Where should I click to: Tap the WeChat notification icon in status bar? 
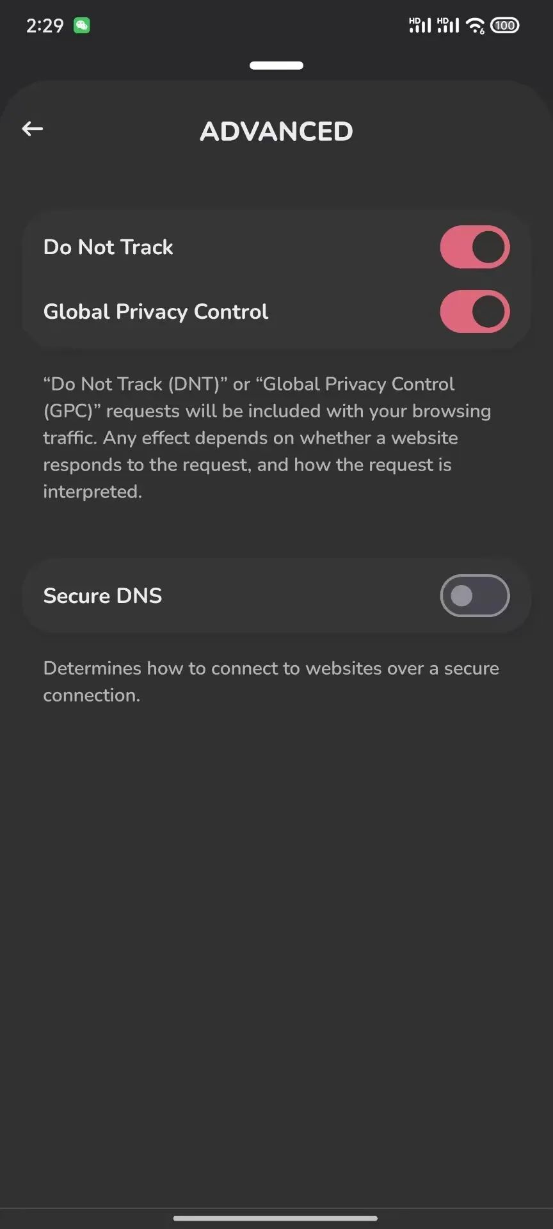tap(82, 26)
